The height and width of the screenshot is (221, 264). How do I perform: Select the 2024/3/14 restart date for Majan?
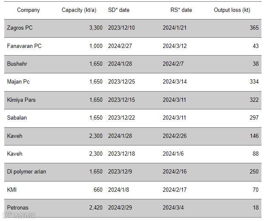[175, 81]
